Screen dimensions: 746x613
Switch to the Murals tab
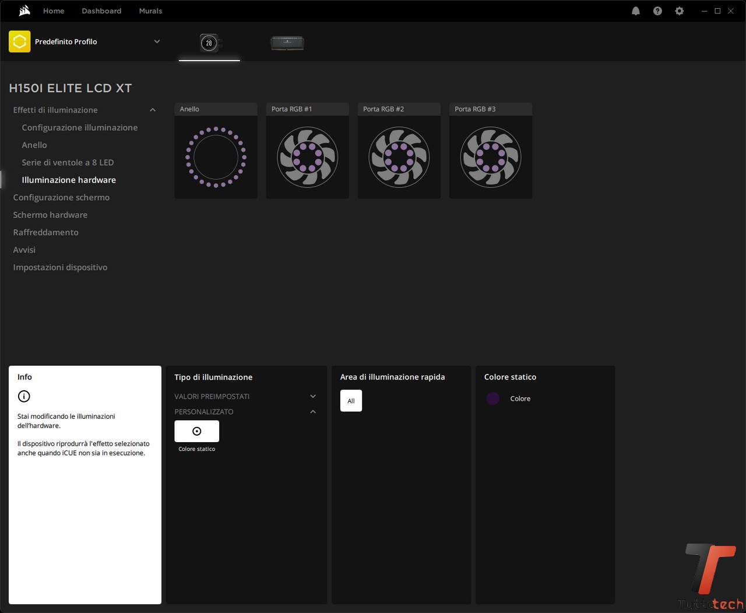pos(150,11)
